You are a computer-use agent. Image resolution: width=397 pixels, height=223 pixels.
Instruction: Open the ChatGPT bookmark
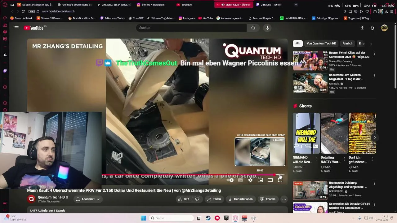(136, 18)
